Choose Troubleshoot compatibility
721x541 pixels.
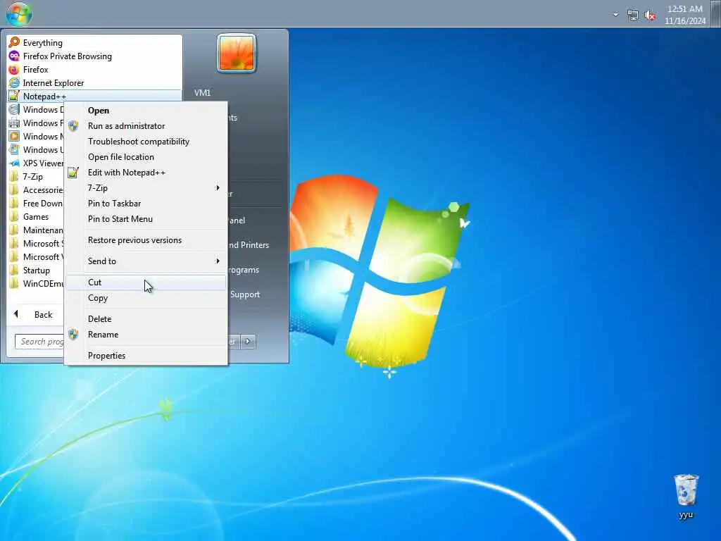pos(146,142)
